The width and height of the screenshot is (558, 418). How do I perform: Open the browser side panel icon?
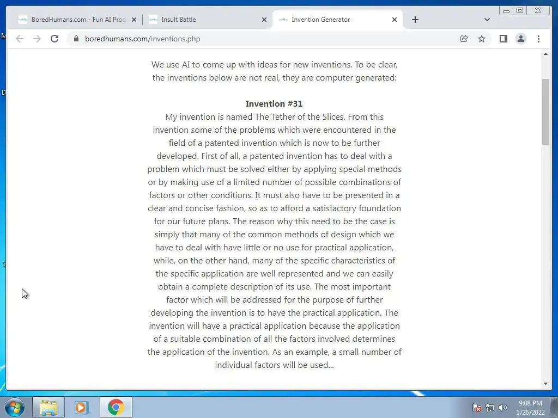[x=503, y=39]
